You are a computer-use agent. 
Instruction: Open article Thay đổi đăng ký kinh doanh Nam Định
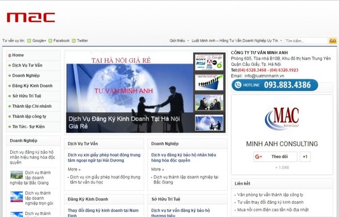pos(103,213)
